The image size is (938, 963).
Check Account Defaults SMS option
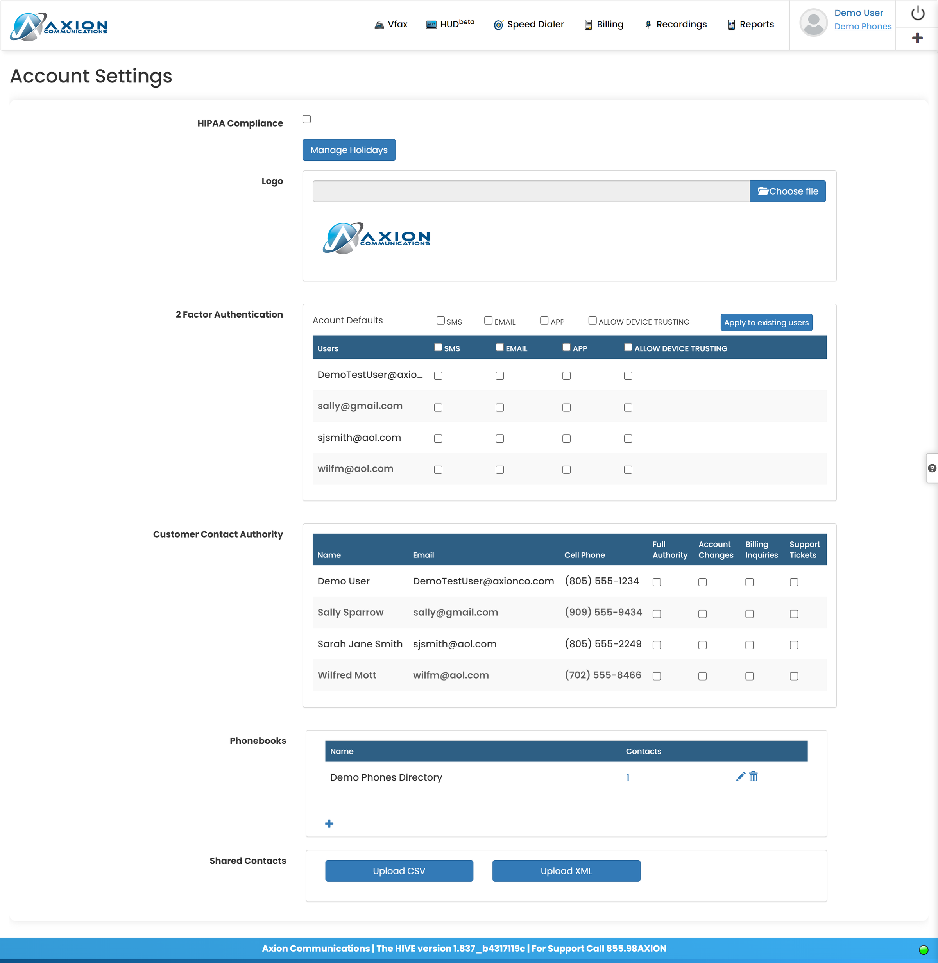coord(440,320)
